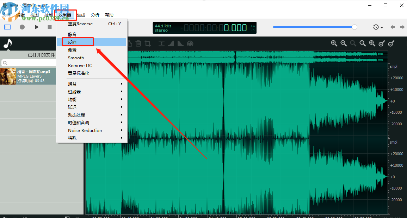Click the horizontal zoom out magnifier
Viewport: 407px width, 218px height.
344,44
